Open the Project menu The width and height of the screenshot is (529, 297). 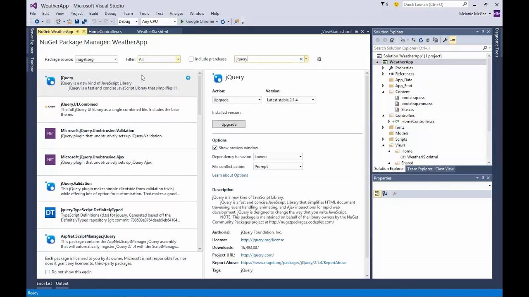click(76, 13)
